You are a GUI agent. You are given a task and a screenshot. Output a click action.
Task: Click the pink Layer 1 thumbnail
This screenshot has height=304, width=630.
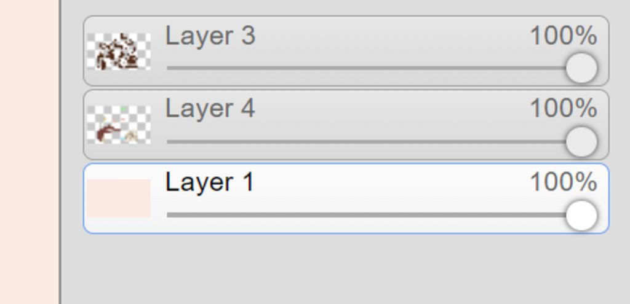119,198
